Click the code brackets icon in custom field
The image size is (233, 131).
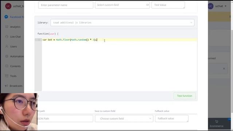tap(147, 5)
